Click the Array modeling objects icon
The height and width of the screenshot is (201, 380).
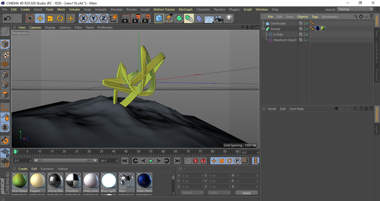pos(189,19)
